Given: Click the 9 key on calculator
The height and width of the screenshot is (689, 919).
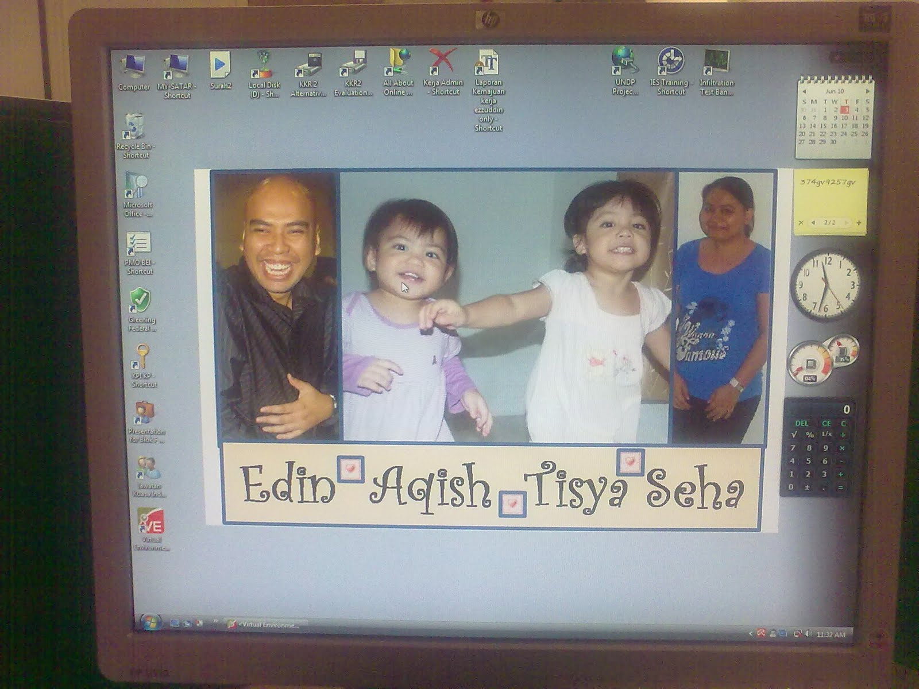Looking at the screenshot, I should (x=825, y=448).
